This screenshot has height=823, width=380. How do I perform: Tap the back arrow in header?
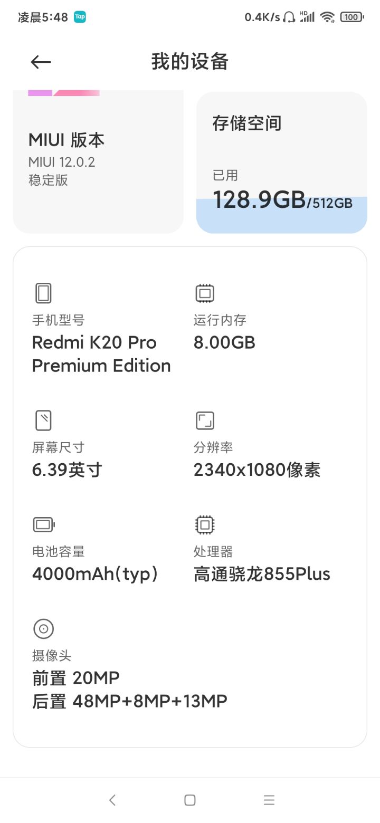point(41,62)
